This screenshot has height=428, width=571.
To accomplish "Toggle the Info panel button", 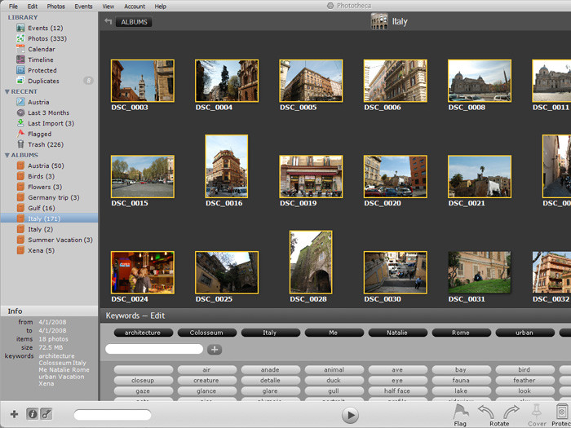I will (33, 415).
